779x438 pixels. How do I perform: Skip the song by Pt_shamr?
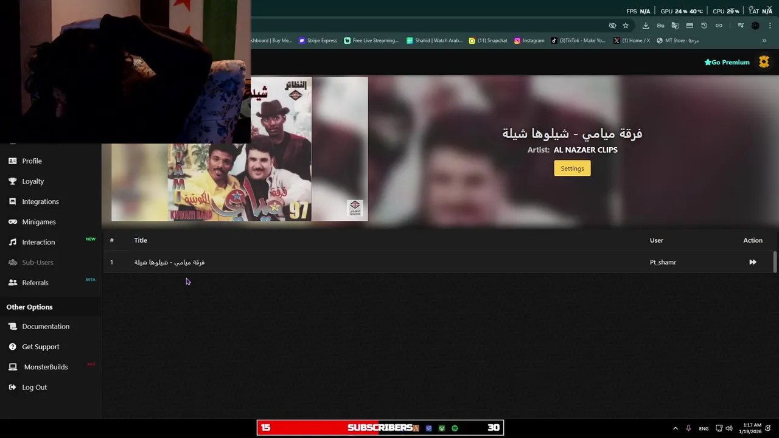coord(753,262)
